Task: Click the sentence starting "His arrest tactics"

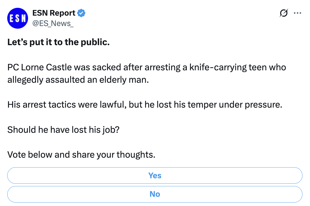Action: pyautogui.click(x=145, y=104)
